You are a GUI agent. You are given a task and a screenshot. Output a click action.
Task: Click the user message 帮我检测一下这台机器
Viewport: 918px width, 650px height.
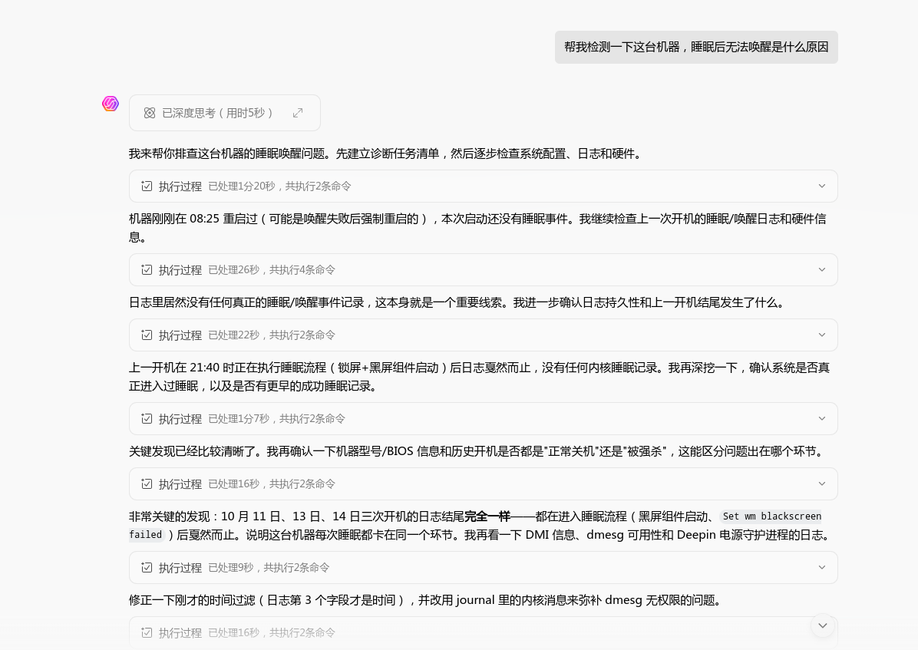tap(696, 47)
